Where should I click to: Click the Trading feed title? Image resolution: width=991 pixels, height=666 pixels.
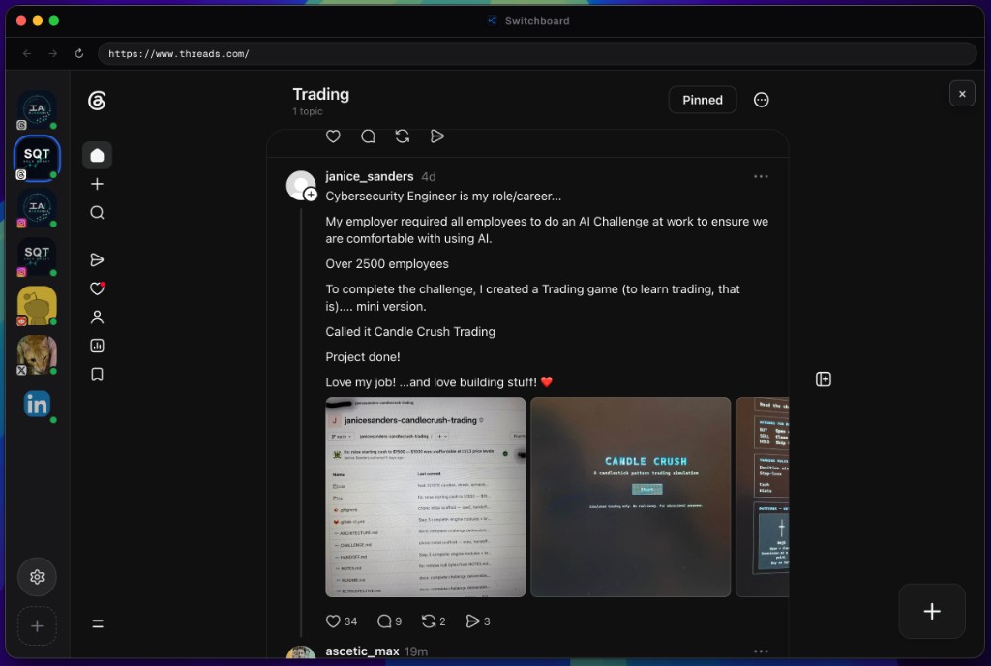pyautogui.click(x=320, y=94)
